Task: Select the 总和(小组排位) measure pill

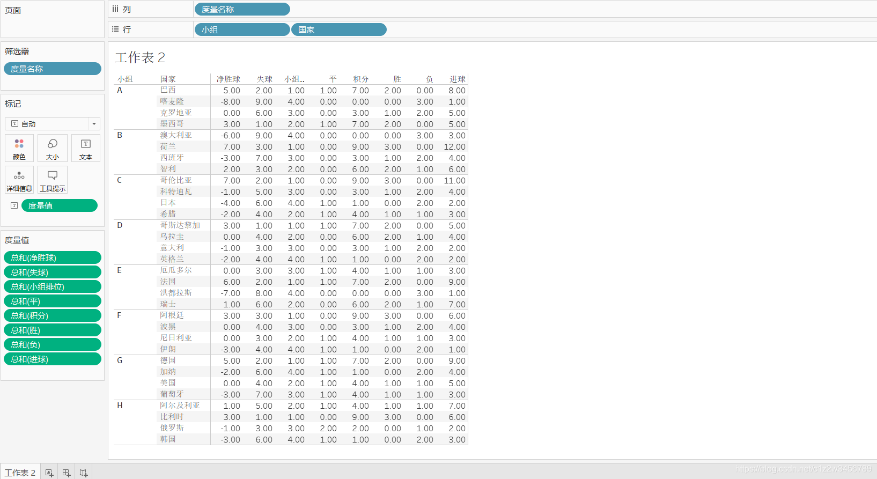Action: point(53,286)
